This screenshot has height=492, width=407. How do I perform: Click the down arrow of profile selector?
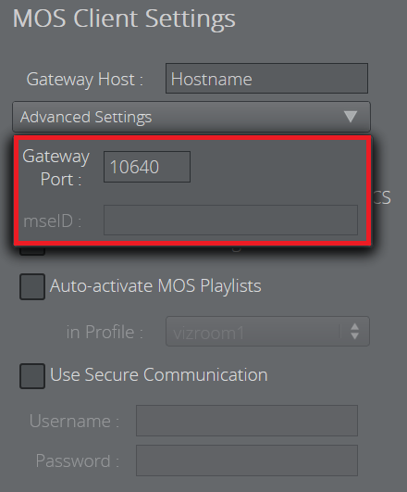(x=354, y=336)
